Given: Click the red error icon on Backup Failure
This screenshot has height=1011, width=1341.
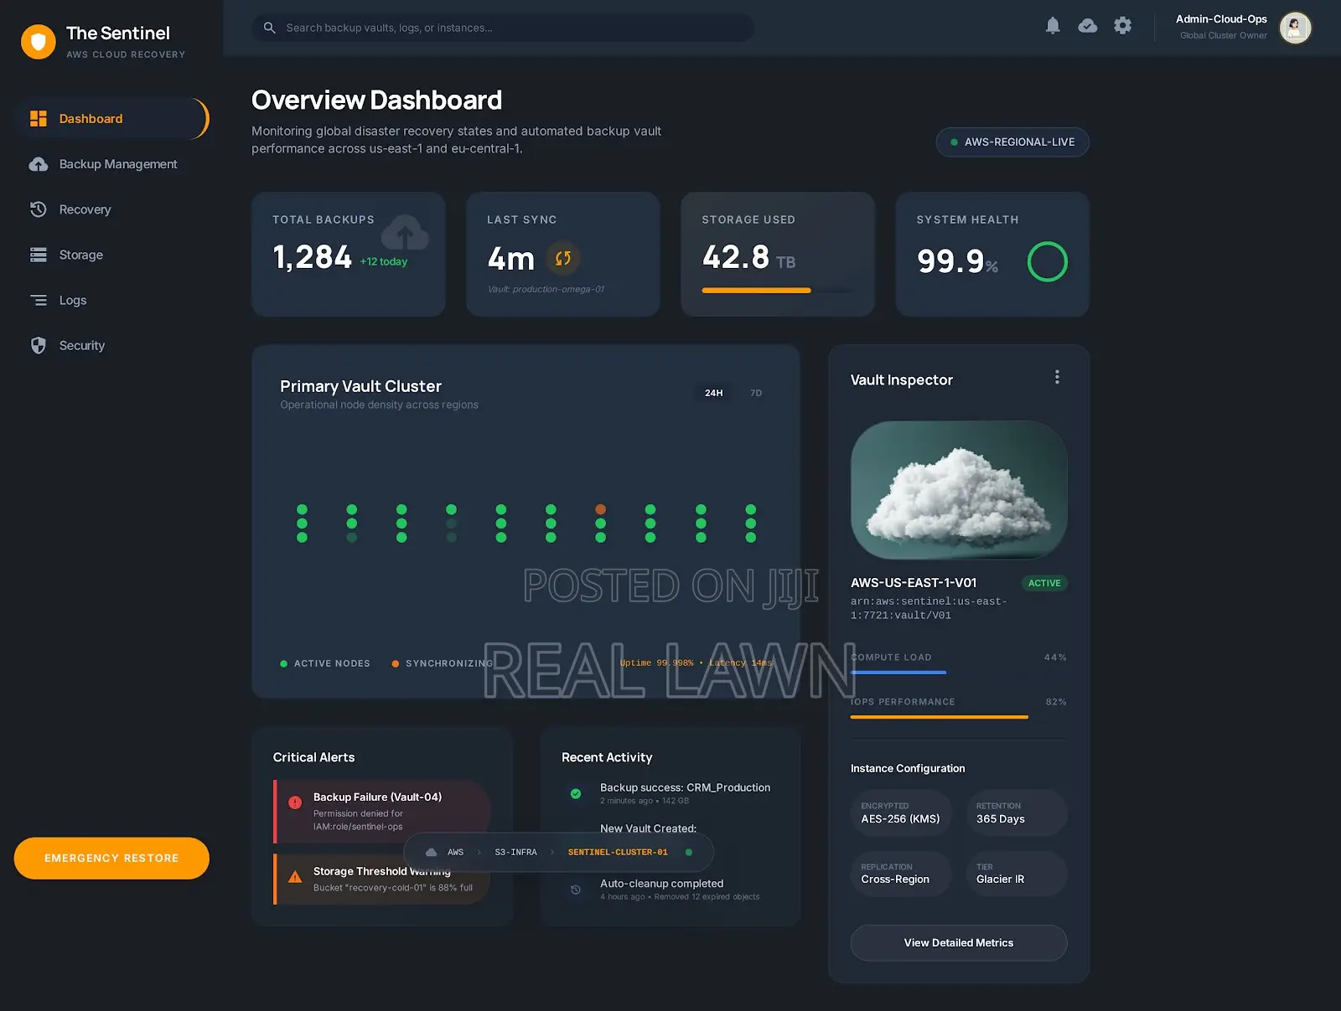Looking at the screenshot, I should (x=295, y=802).
